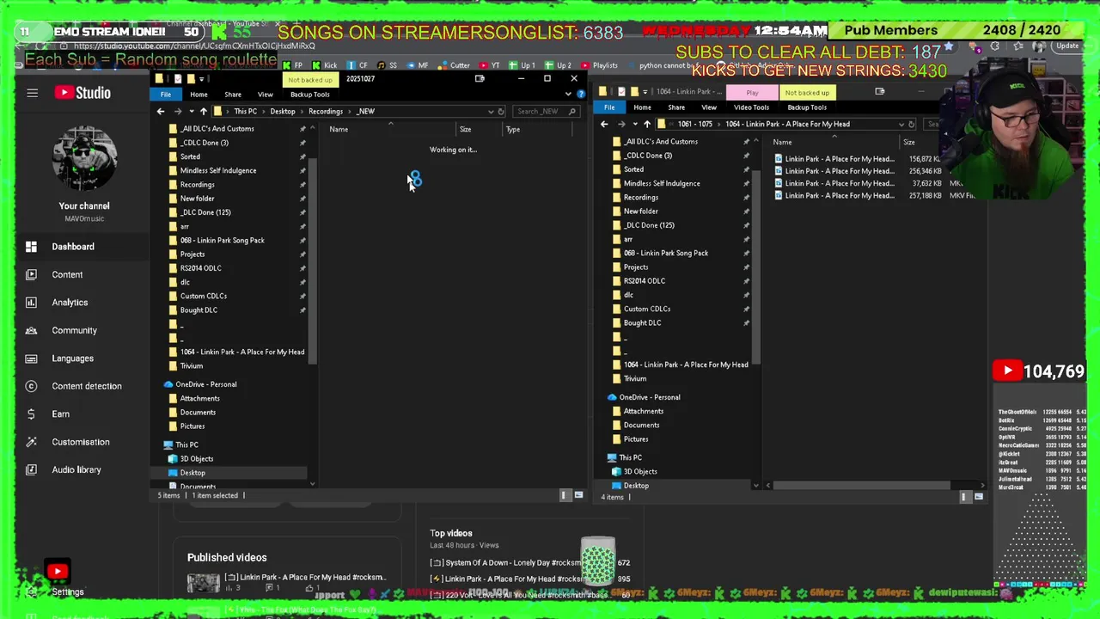
Task: Open Content detection in the Studio sidebar
Action: point(86,386)
